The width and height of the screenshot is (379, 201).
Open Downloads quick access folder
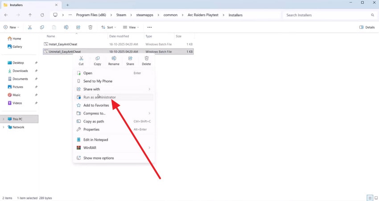[18, 71]
